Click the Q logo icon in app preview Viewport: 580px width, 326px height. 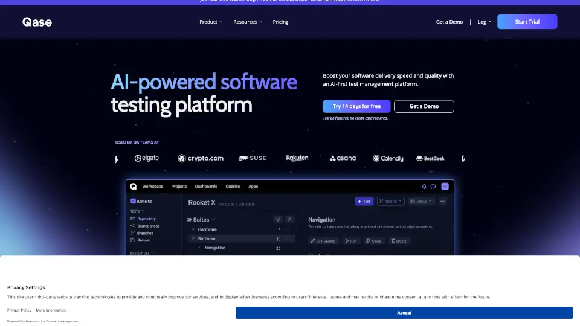tap(133, 187)
